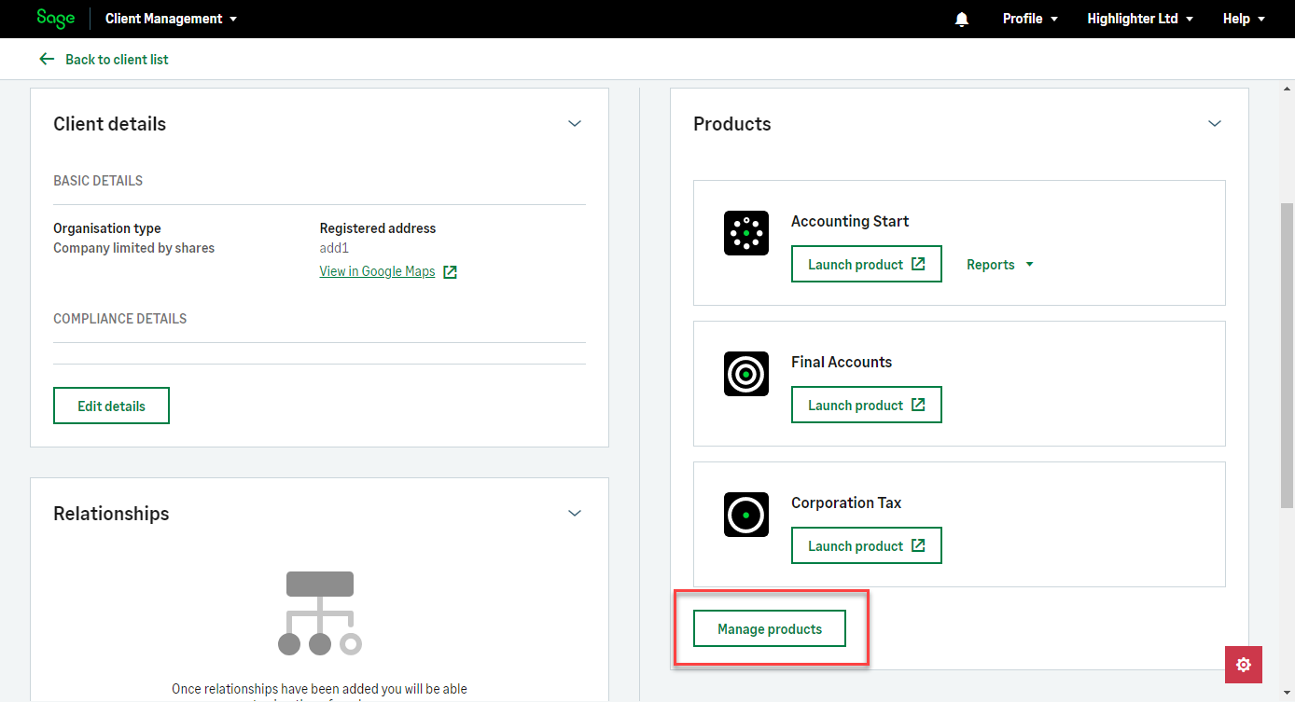The height and width of the screenshot is (702, 1295).
Task: Click the red settings gear icon
Action: (x=1243, y=665)
